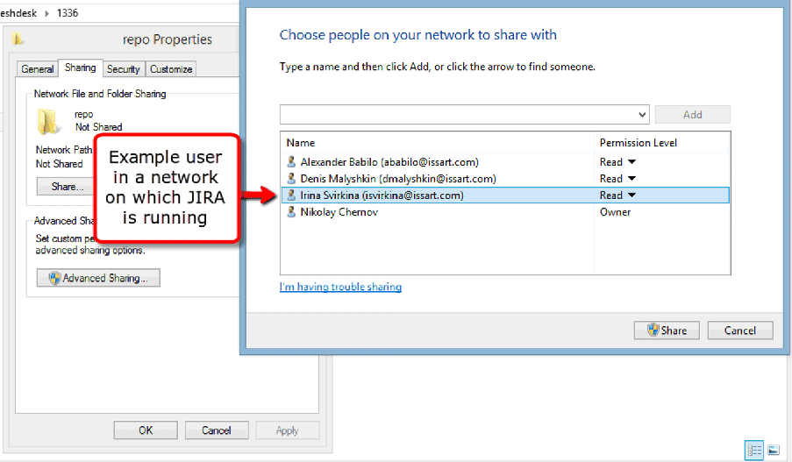Open the Customize tab
Image resolution: width=792 pixels, height=462 pixels.
[171, 69]
